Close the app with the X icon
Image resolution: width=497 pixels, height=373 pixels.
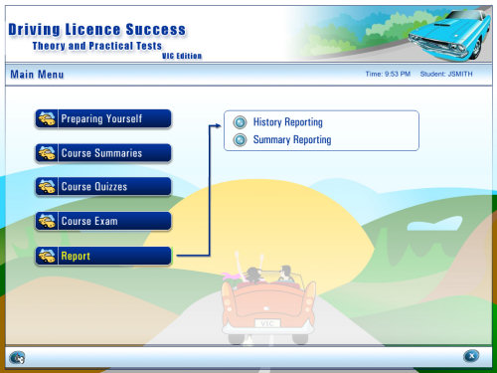(471, 356)
